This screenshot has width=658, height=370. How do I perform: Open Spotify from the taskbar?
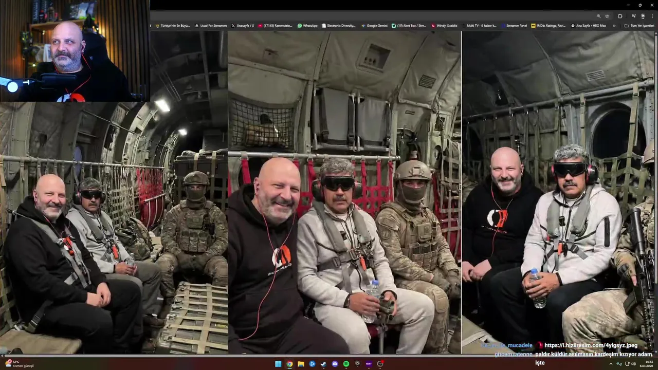click(346, 364)
